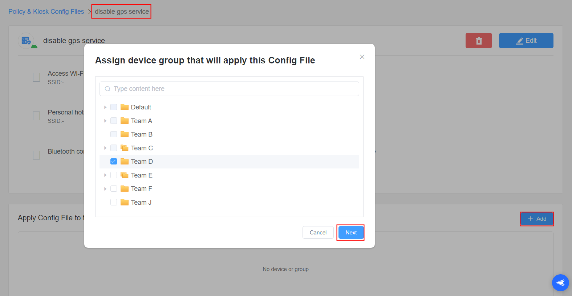572x296 pixels.
Task: Click the config file policy icon
Action: pyautogui.click(x=27, y=41)
